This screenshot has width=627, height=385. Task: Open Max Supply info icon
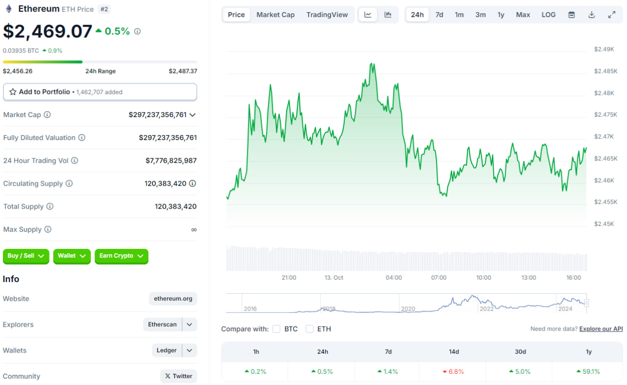[x=48, y=229]
